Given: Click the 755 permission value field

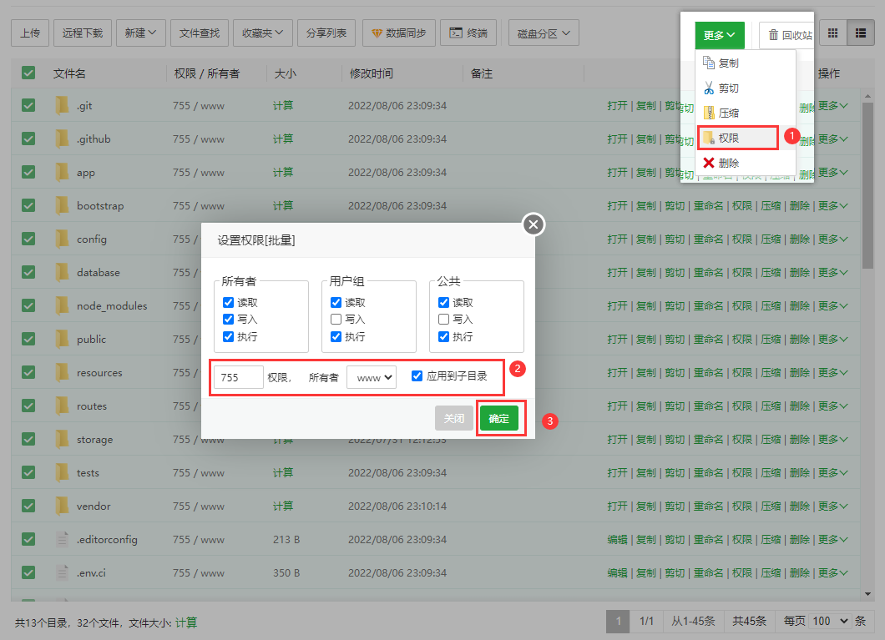Looking at the screenshot, I should [239, 378].
